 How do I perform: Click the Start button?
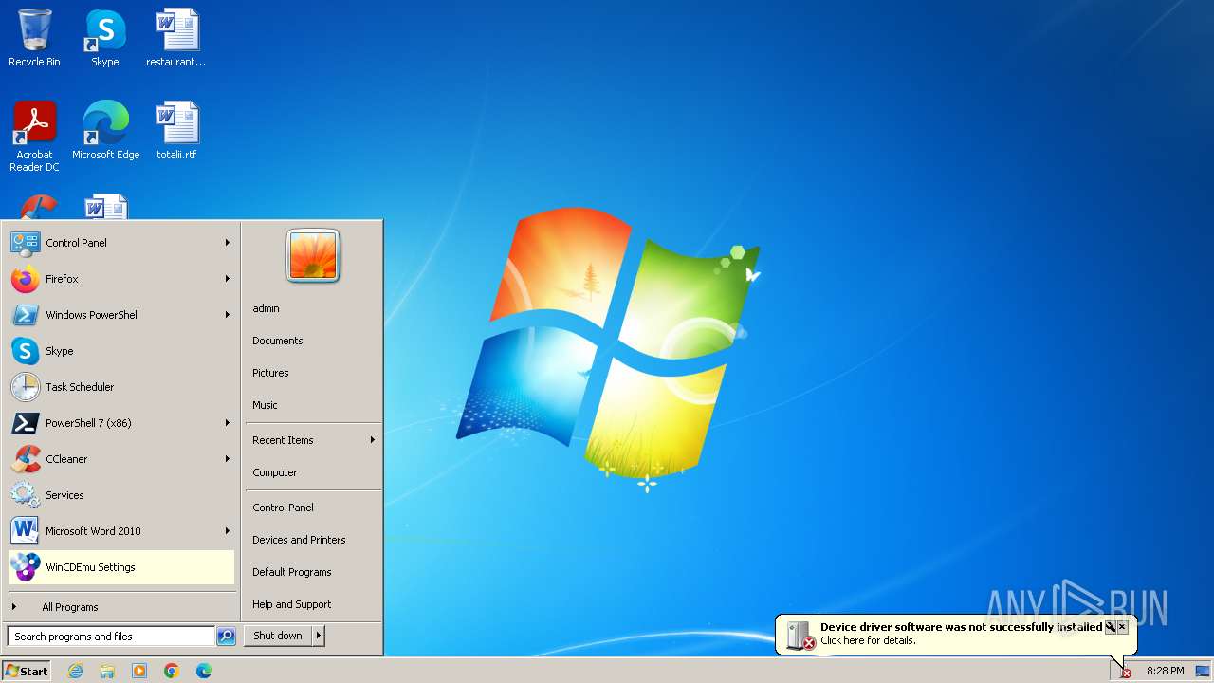pos(27,671)
